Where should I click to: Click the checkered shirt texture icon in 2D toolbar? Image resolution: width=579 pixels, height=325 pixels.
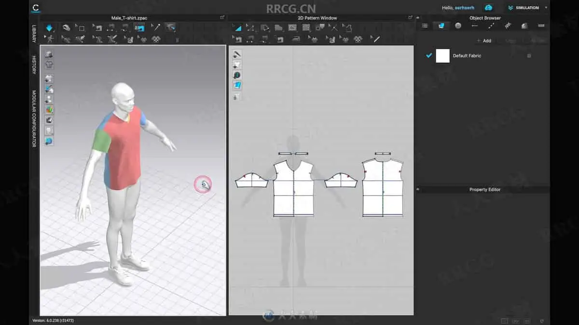358,39
